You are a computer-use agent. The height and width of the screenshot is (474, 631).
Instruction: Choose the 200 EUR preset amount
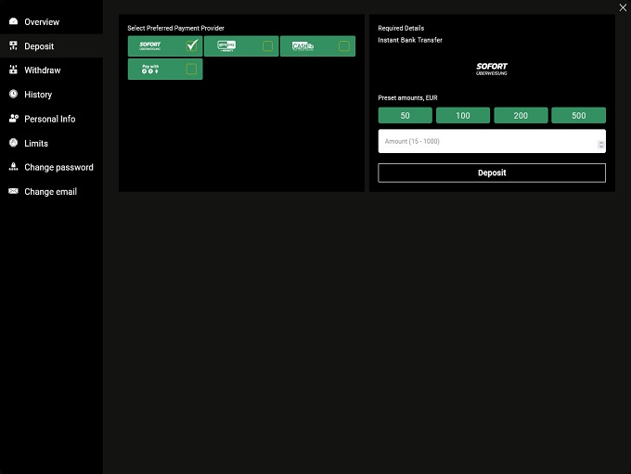click(x=521, y=115)
